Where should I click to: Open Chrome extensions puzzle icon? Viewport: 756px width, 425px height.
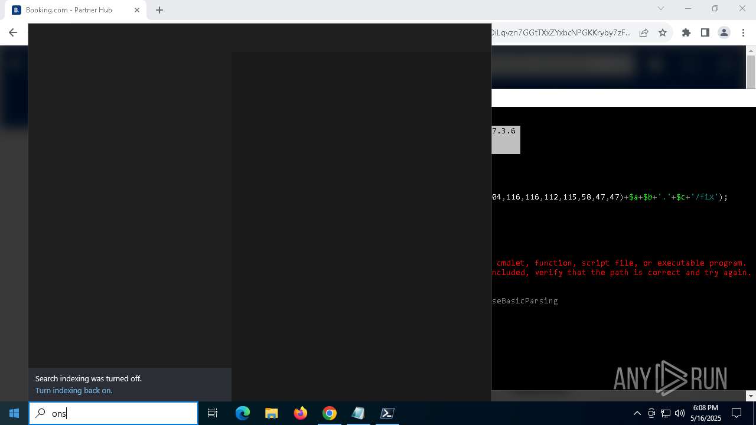[x=686, y=33]
